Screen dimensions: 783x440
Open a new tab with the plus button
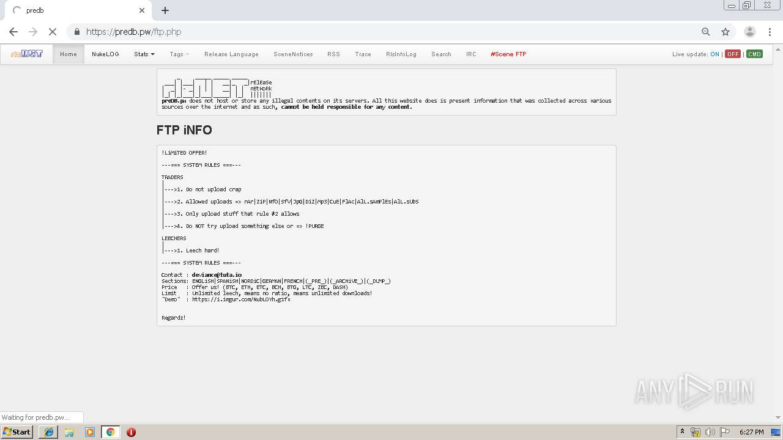(165, 10)
